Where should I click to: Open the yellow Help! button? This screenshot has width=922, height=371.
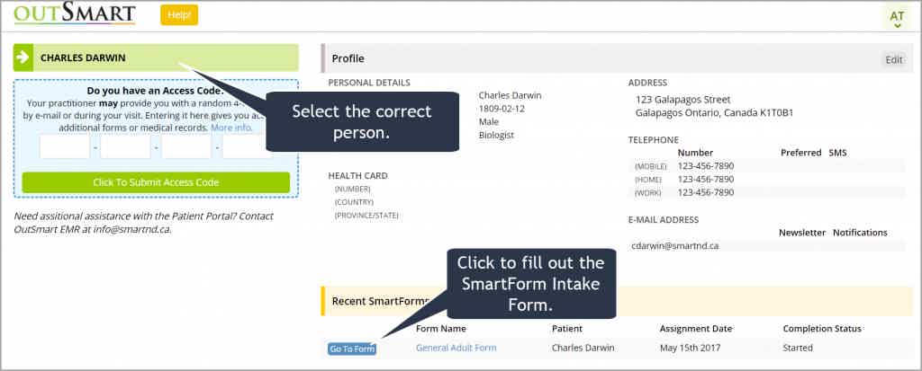pyautogui.click(x=179, y=15)
